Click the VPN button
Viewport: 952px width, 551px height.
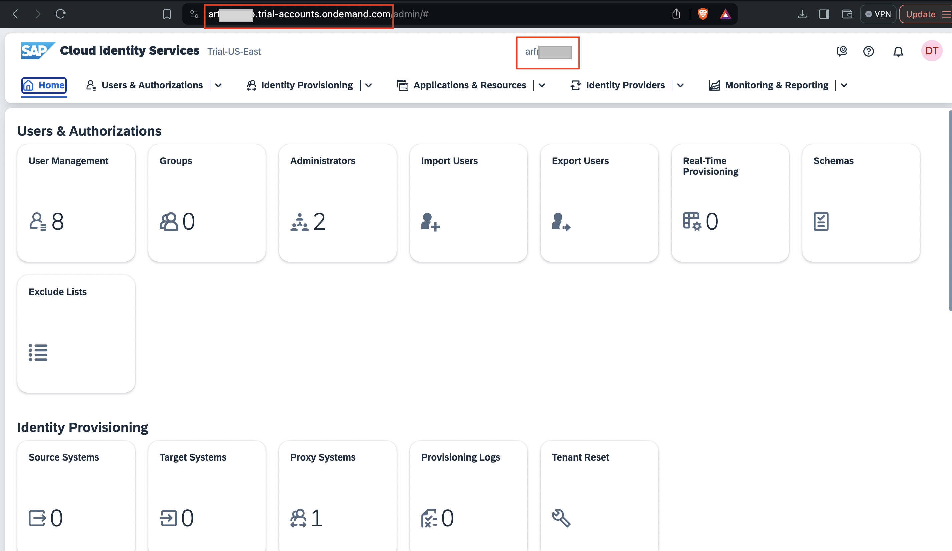pos(878,14)
